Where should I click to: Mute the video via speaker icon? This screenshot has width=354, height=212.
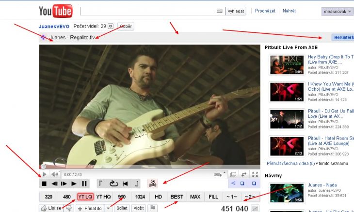click(54, 174)
